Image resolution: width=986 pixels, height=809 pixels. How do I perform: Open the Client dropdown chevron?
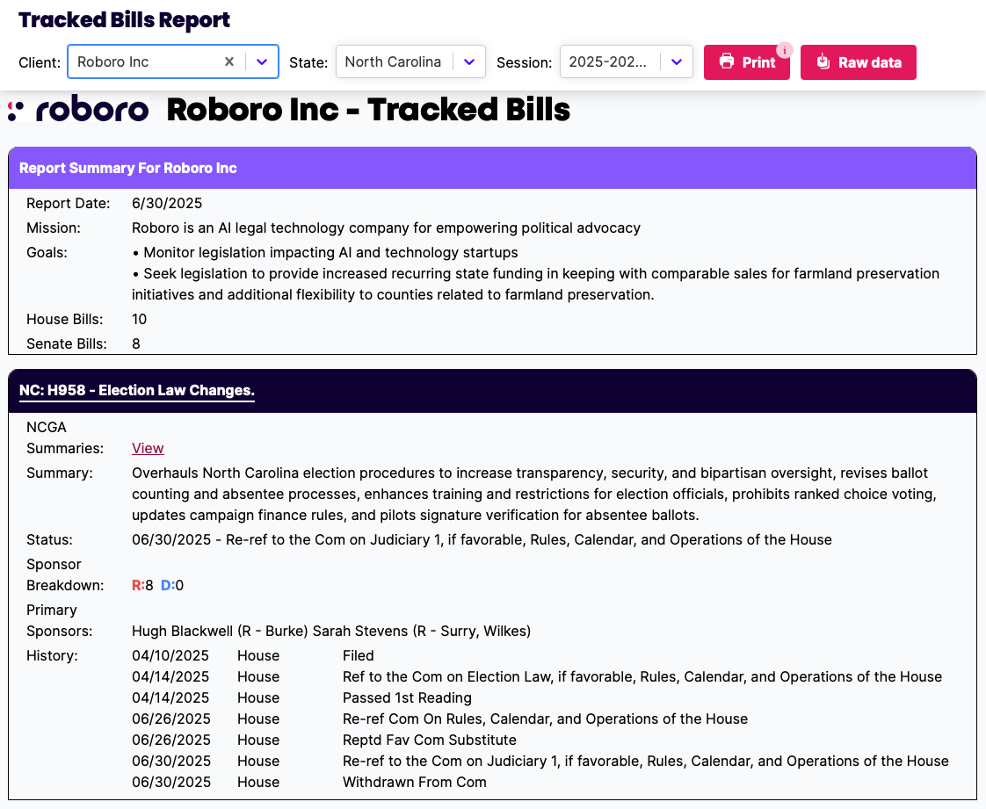click(x=262, y=61)
